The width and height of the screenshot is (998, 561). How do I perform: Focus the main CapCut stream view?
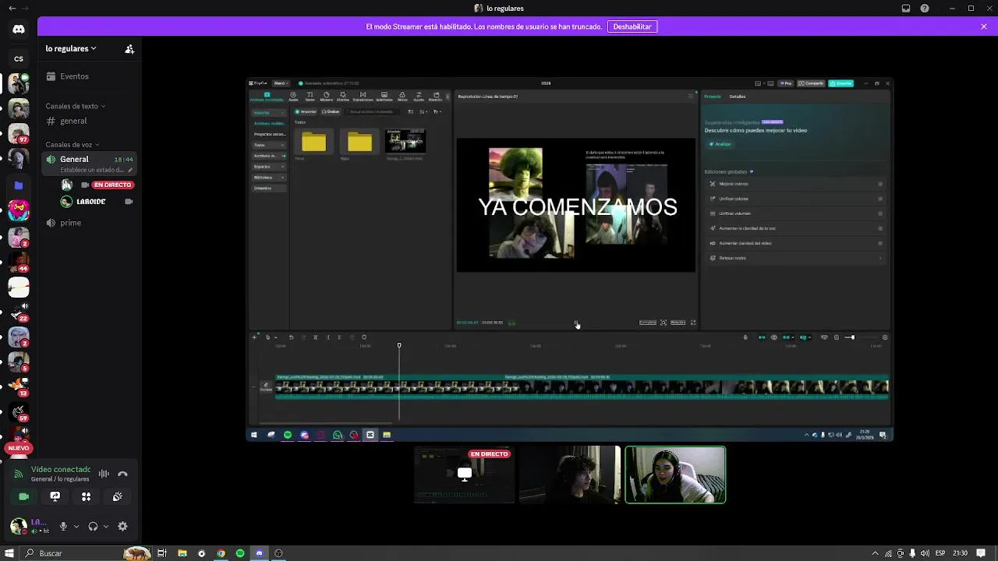pos(570,259)
